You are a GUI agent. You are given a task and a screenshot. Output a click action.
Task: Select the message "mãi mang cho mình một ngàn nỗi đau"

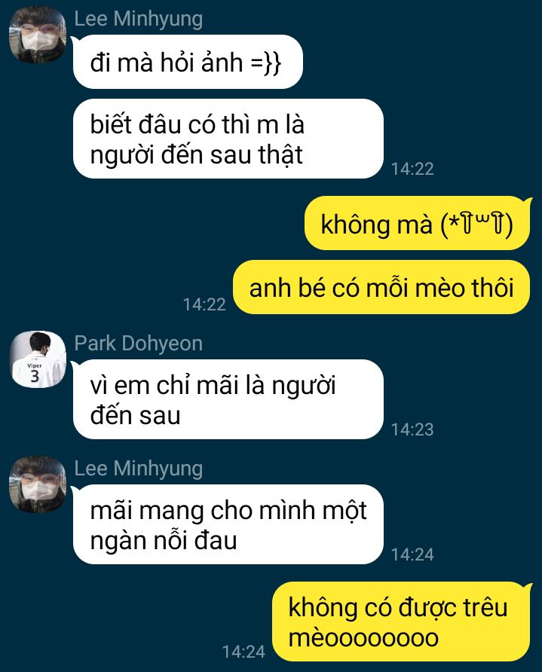click(228, 524)
